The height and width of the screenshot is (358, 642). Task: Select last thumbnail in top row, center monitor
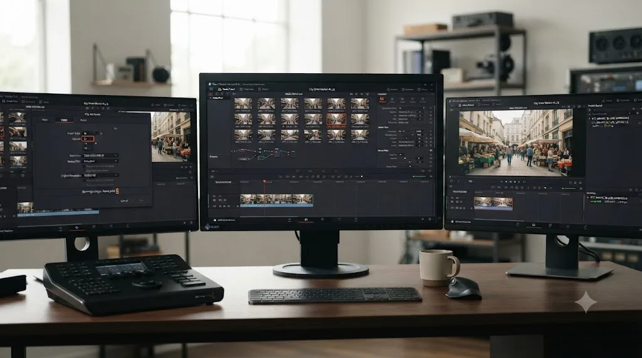360,103
